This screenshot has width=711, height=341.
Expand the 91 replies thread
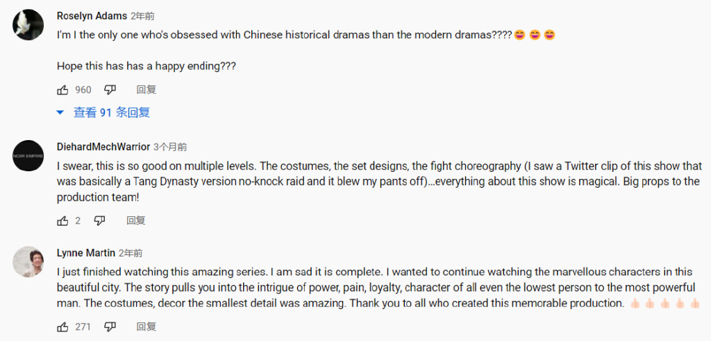[x=104, y=112]
